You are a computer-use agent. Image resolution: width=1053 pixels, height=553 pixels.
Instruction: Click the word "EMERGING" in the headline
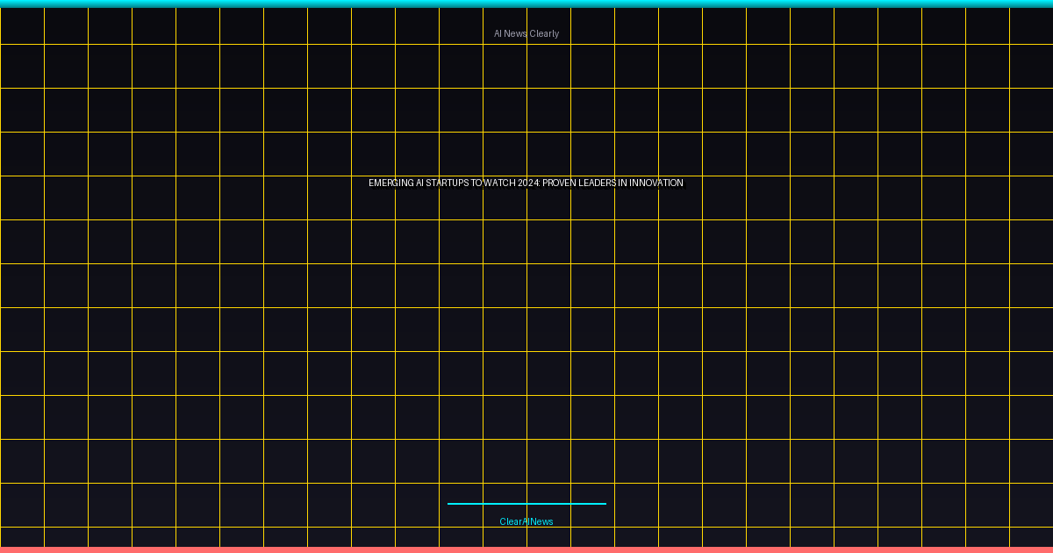point(390,183)
